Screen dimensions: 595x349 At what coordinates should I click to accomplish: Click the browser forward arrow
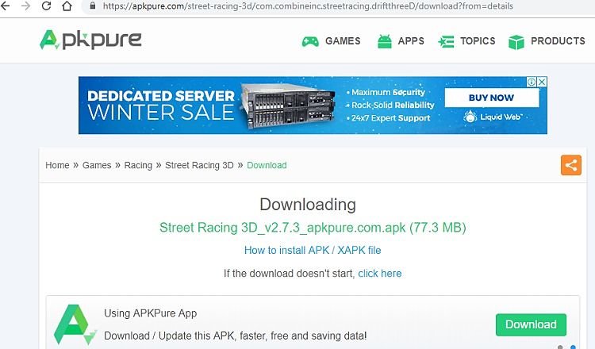(x=25, y=6)
